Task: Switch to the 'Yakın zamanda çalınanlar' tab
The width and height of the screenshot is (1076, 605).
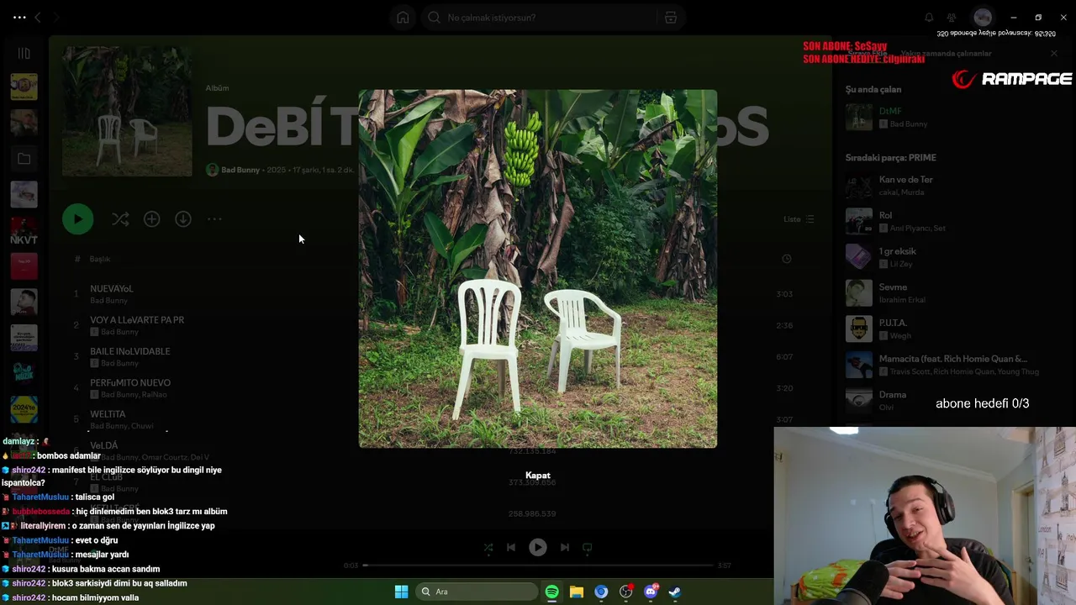Action: 946,54
